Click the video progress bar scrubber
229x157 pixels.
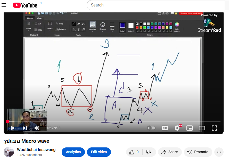[7, 121]
